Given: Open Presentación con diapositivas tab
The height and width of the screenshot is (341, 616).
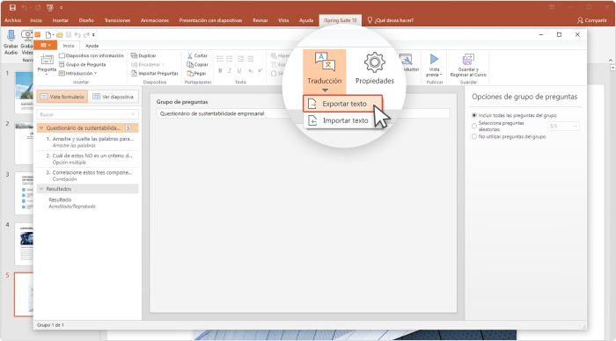Looking at the screenshot, I should (210, 20).
